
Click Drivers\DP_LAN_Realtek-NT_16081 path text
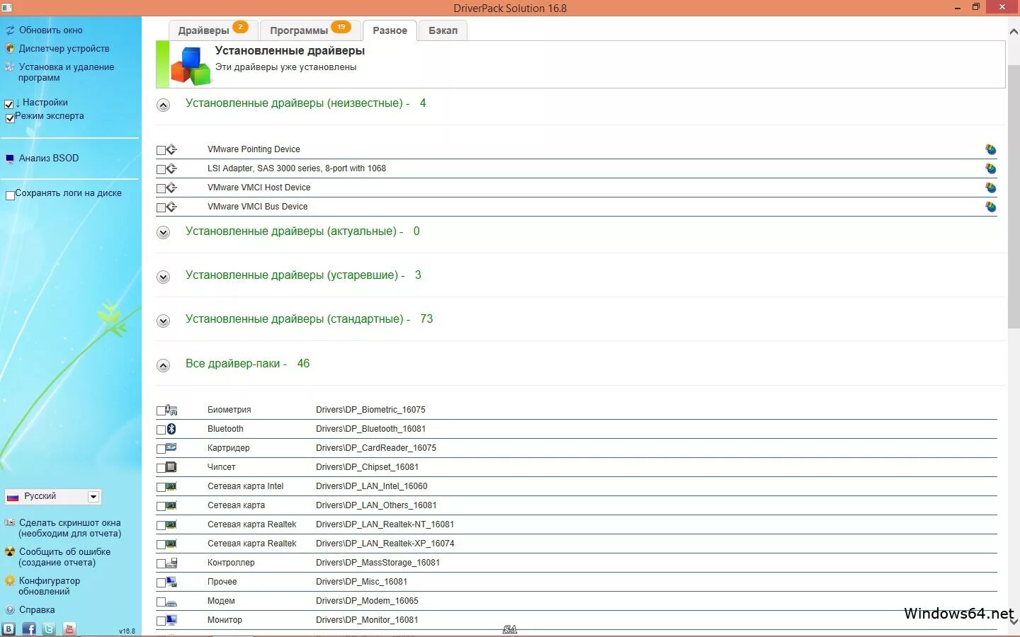(x=385, y=524)
